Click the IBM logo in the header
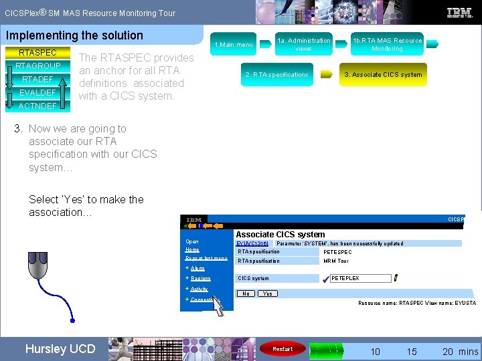The height and width of the screenshot is (361, 482). [459, 13]
